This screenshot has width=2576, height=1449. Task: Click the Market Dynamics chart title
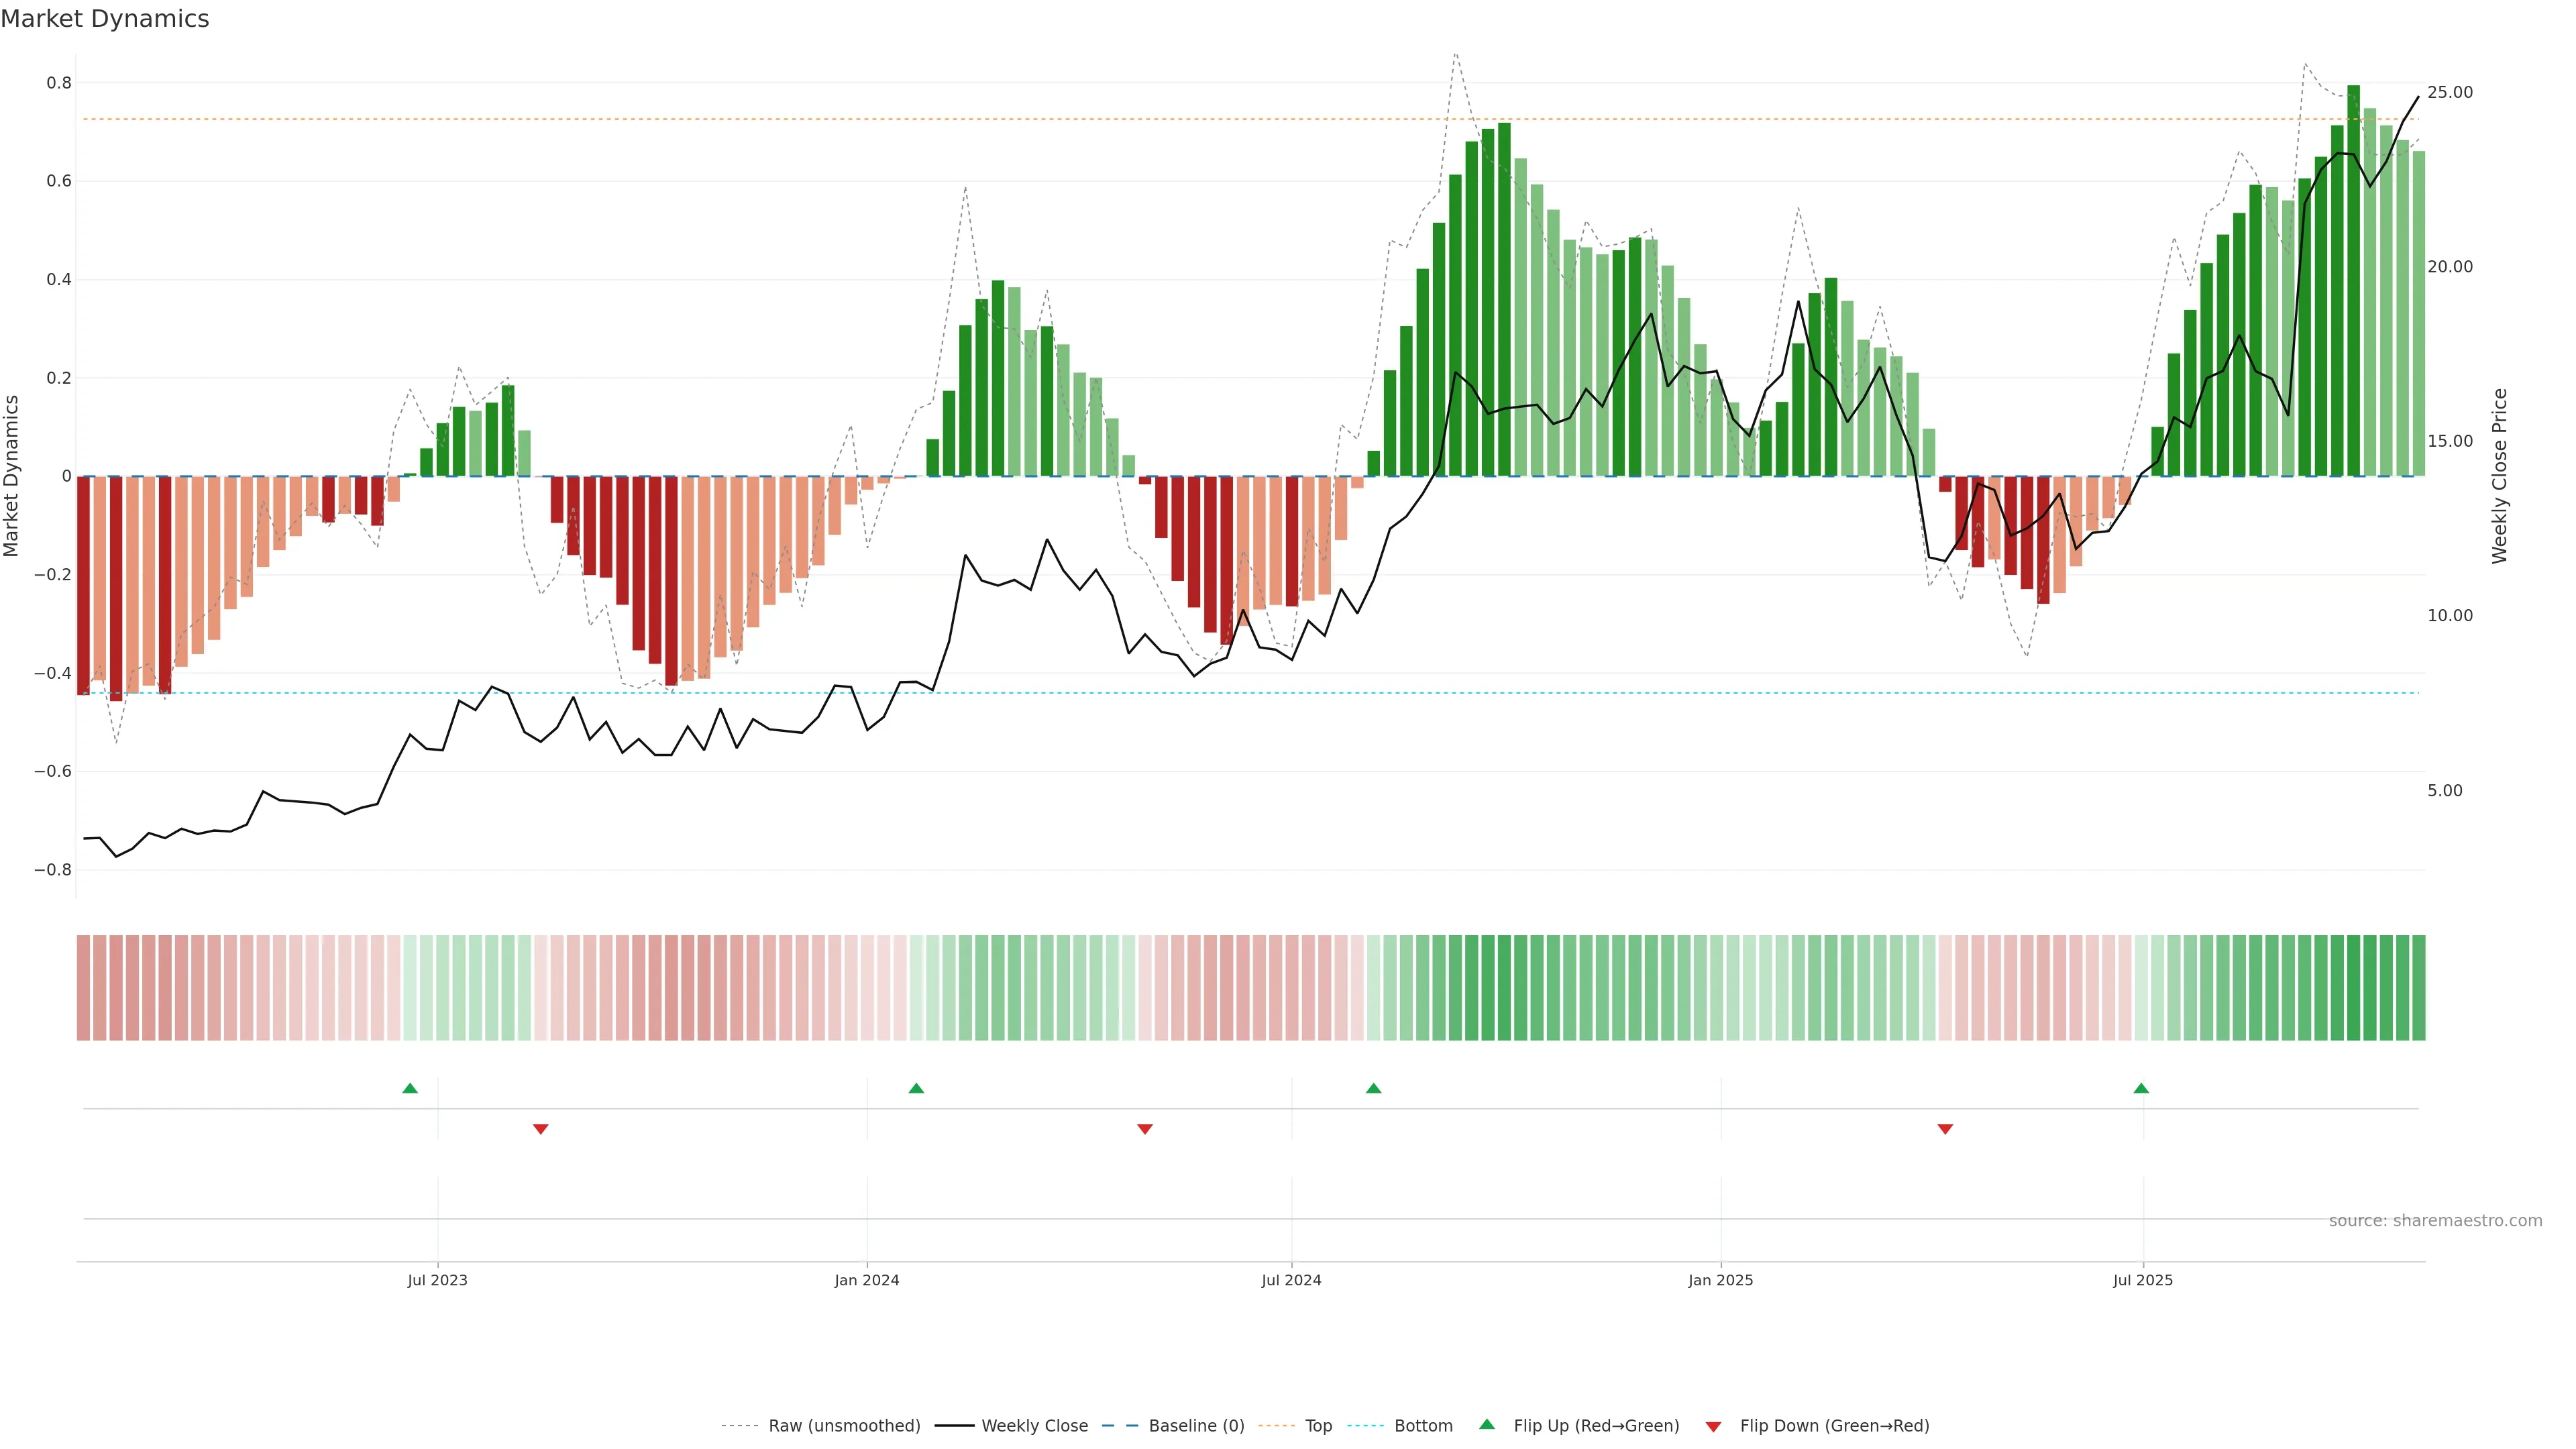(x=105, y=19)
